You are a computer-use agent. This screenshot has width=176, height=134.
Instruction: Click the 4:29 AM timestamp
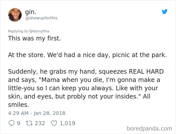[18, 113]
